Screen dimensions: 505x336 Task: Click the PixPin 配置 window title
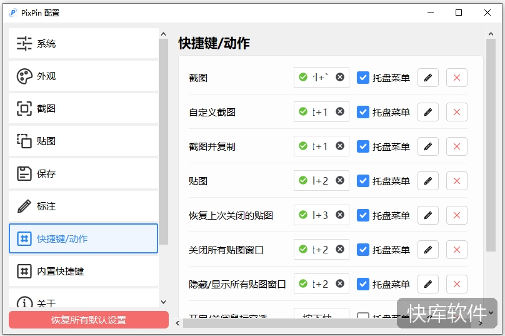pos(40,13)
